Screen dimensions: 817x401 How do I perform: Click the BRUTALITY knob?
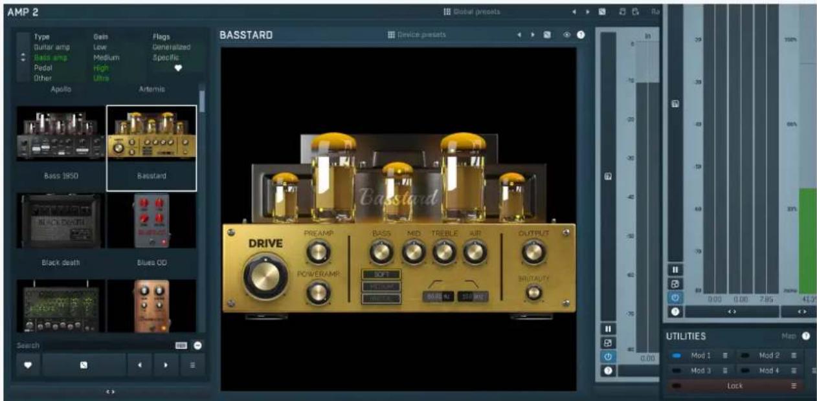pos(533,292)
